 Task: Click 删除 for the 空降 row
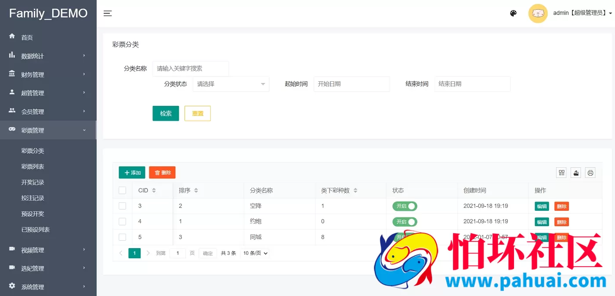tap(561, 206)
